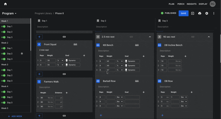Open the print icon in toolbar
Viewport: 221px width, 119px height.
(199, 13)
